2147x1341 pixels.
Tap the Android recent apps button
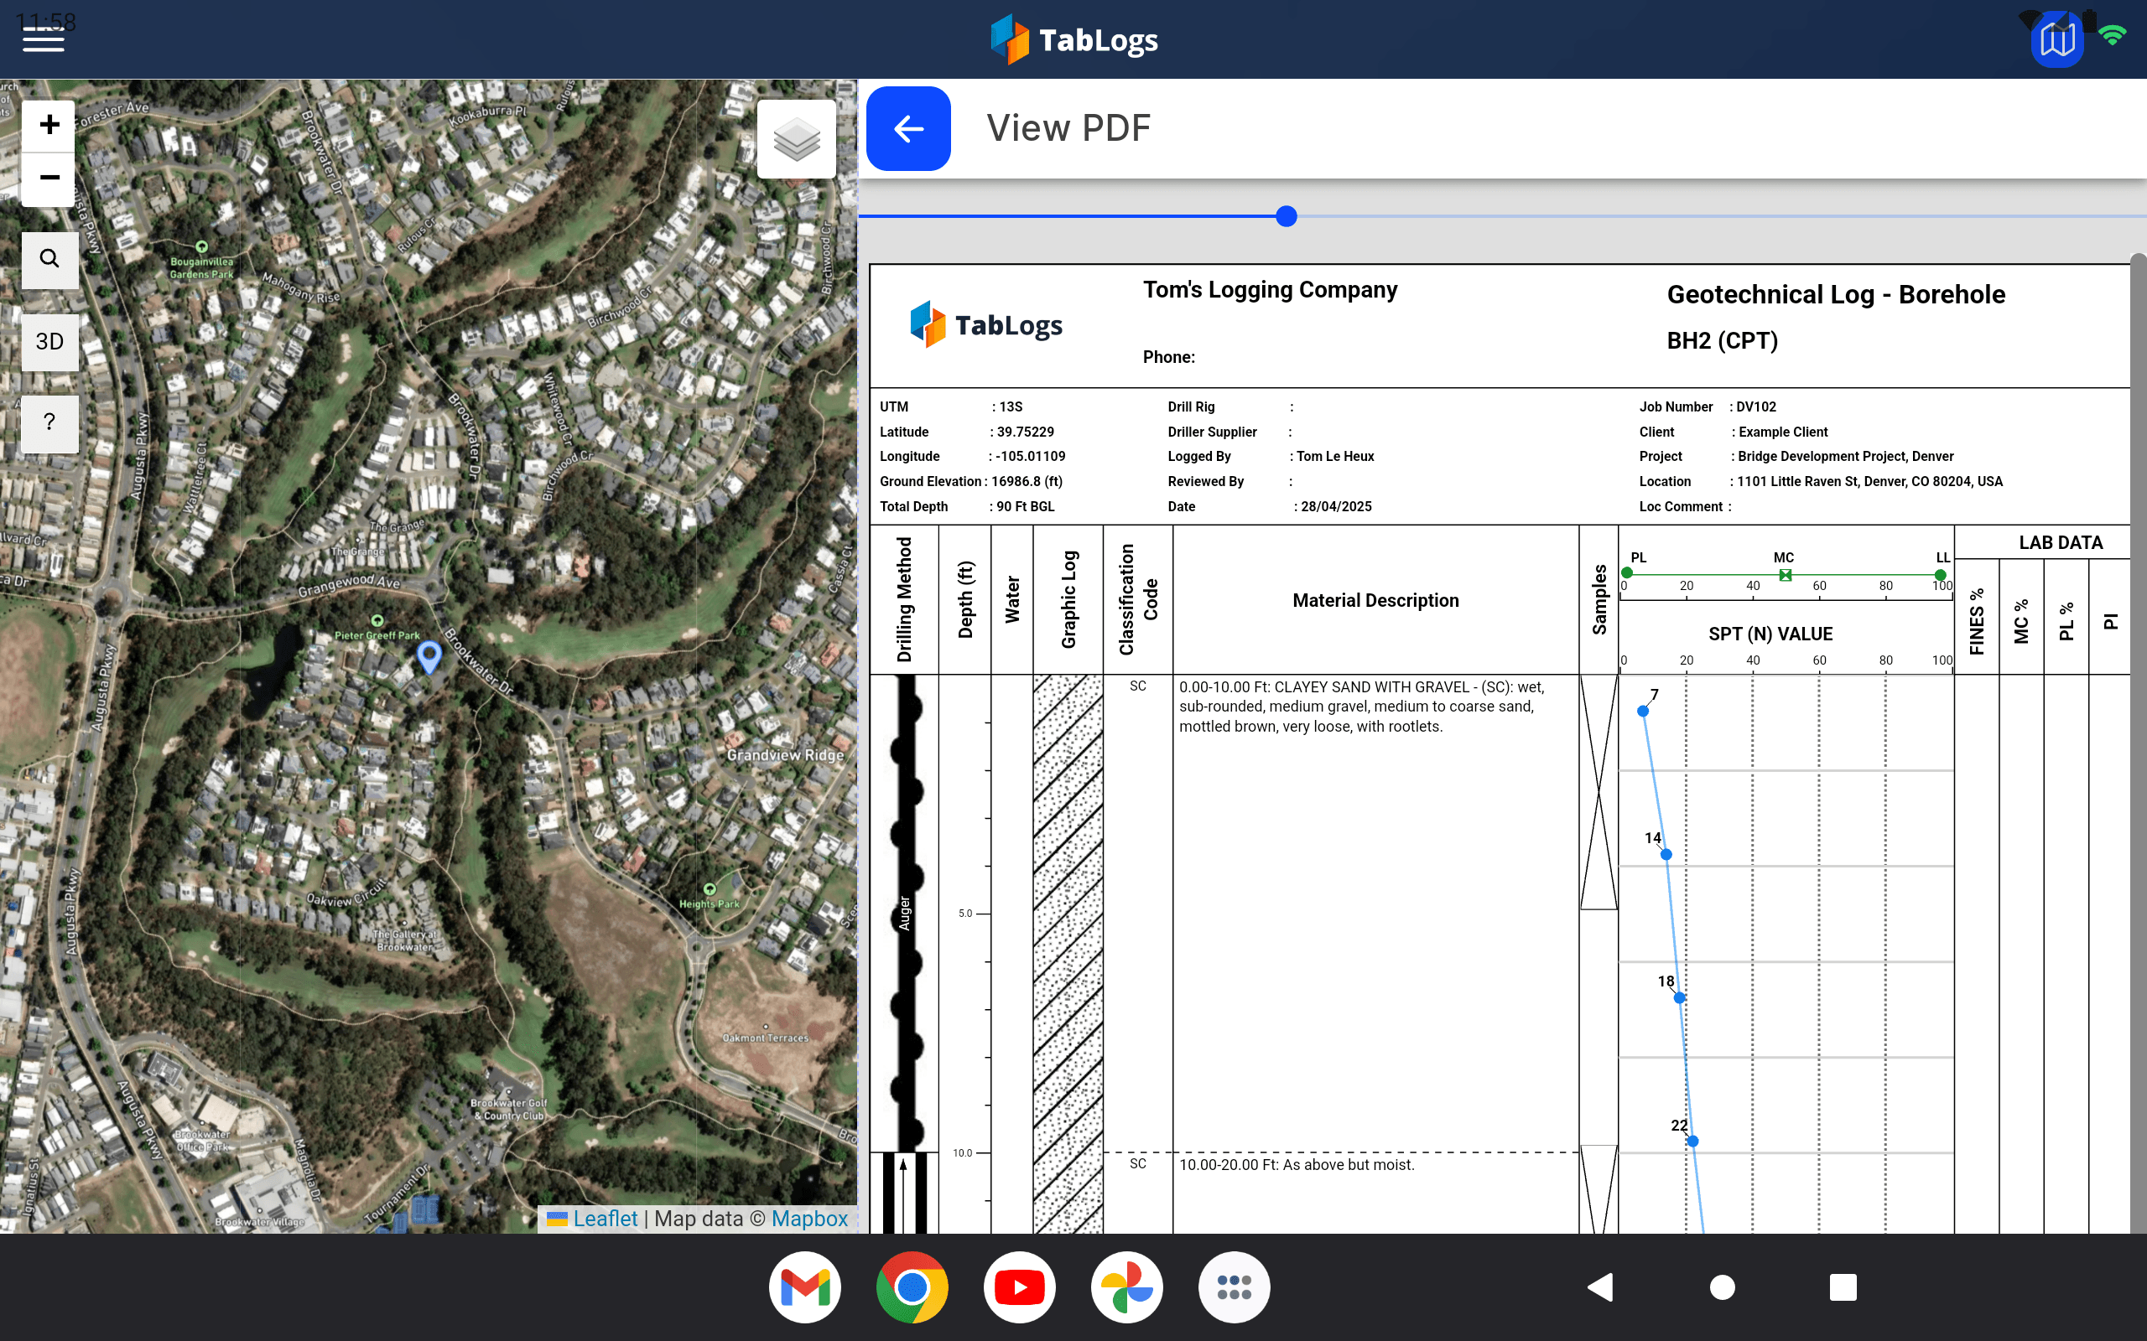click(x=1843, y=1287)
